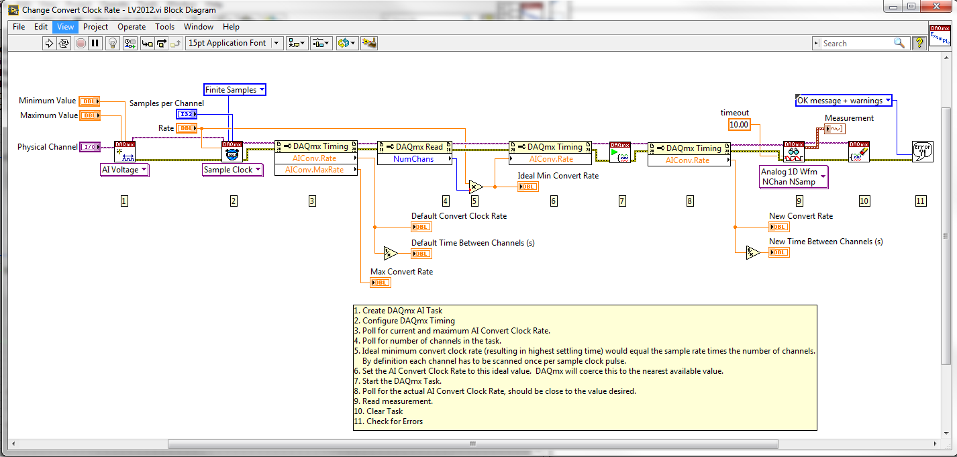957x457 pixels.
Task: Open the Project menu
Action: click(x=96, y=27)
